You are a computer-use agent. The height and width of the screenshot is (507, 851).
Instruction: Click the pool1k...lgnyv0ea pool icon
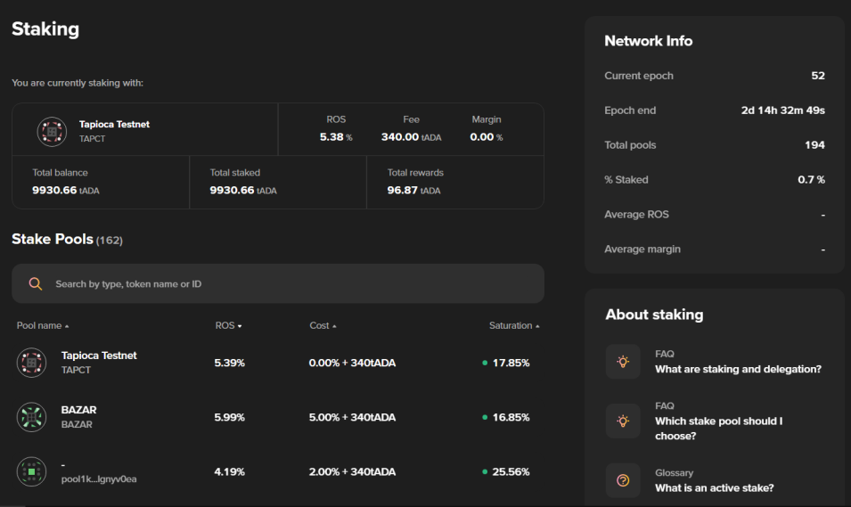pyautogui.click(x=31, y=471)
